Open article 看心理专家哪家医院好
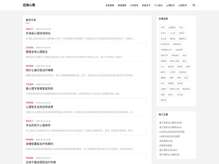 (40, 89)
